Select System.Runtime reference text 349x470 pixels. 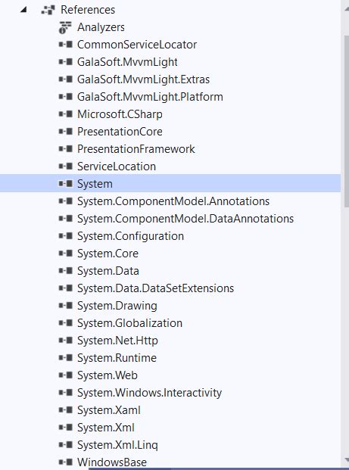coord(117,357)
